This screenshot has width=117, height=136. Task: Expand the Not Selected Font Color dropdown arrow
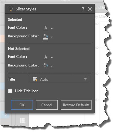click(x=52, y=58)
